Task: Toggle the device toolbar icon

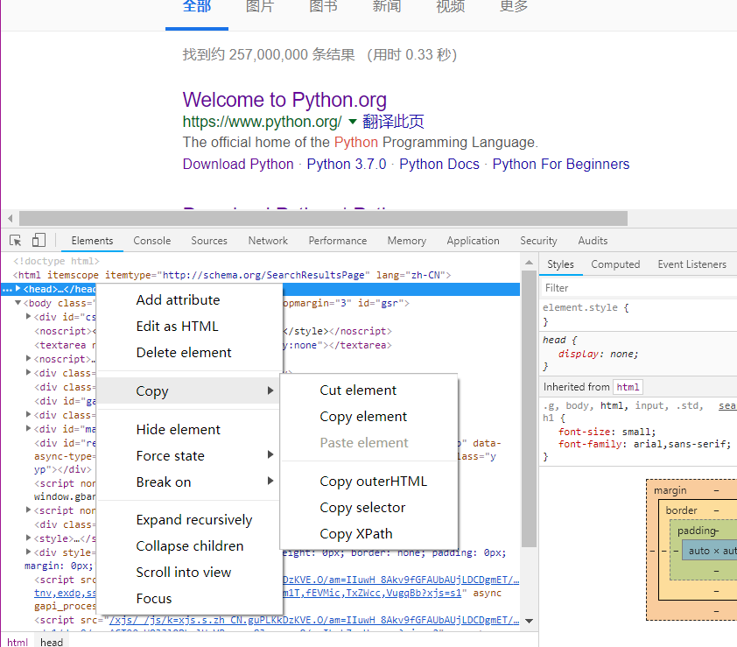Action: coord(39,241)
